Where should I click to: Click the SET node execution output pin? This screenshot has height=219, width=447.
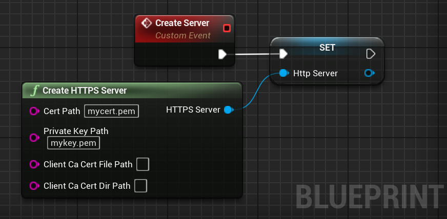pyautogui.click(x=371, y=54)
